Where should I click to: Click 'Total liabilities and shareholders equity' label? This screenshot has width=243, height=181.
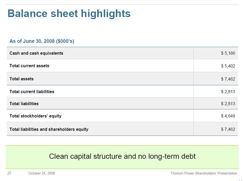coord(49,129)
